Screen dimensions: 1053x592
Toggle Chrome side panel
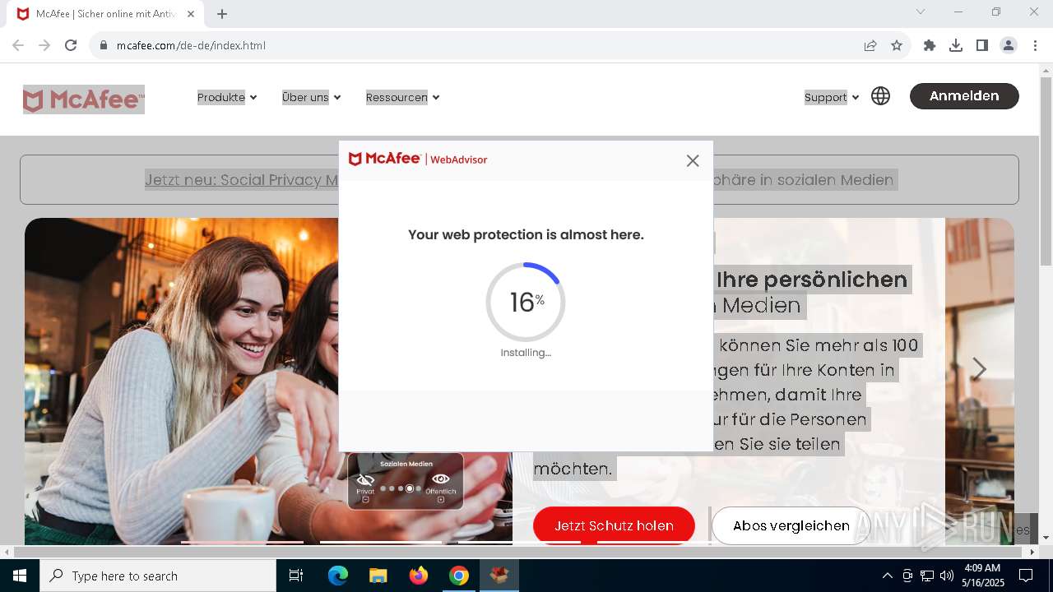(982, 45)
